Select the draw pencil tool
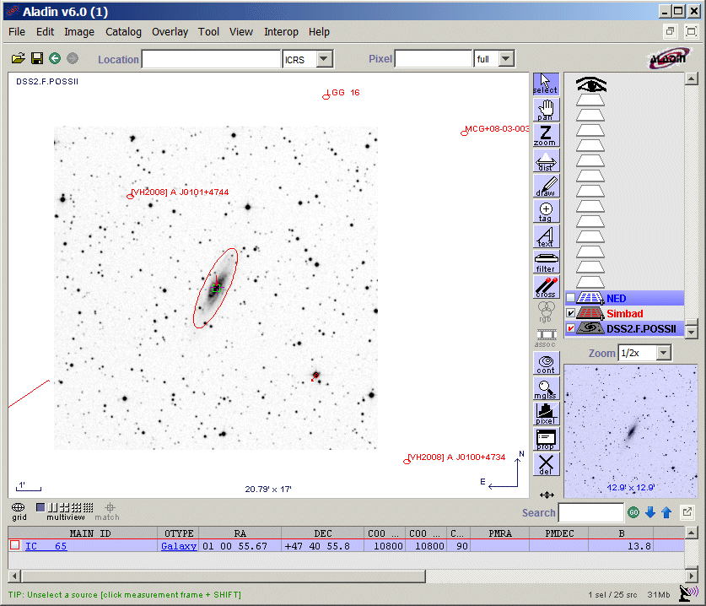The height and width of the screenshot is (606, 706). 546,186
